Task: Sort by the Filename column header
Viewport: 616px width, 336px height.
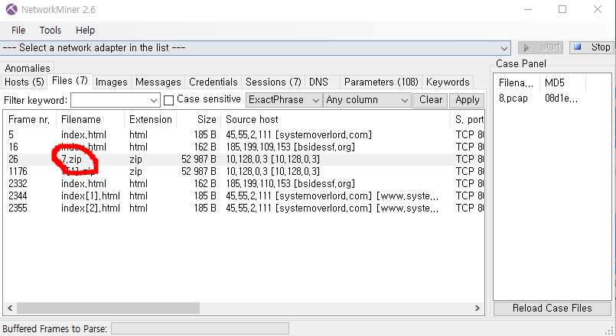Action: [x=90, y=120]
